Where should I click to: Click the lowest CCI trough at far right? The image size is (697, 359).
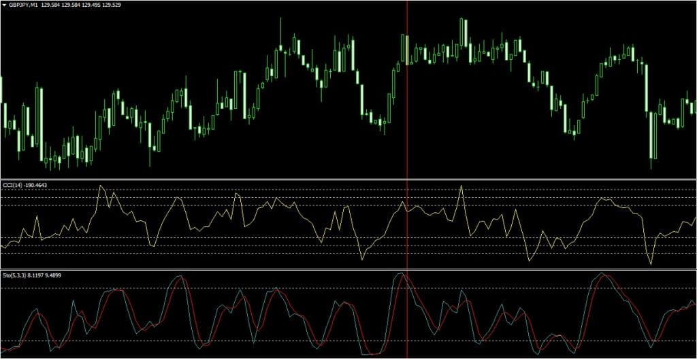651,264
